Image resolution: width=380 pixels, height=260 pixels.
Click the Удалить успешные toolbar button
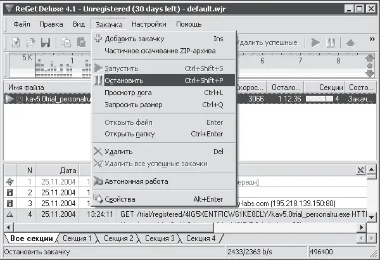coord(267,42)
